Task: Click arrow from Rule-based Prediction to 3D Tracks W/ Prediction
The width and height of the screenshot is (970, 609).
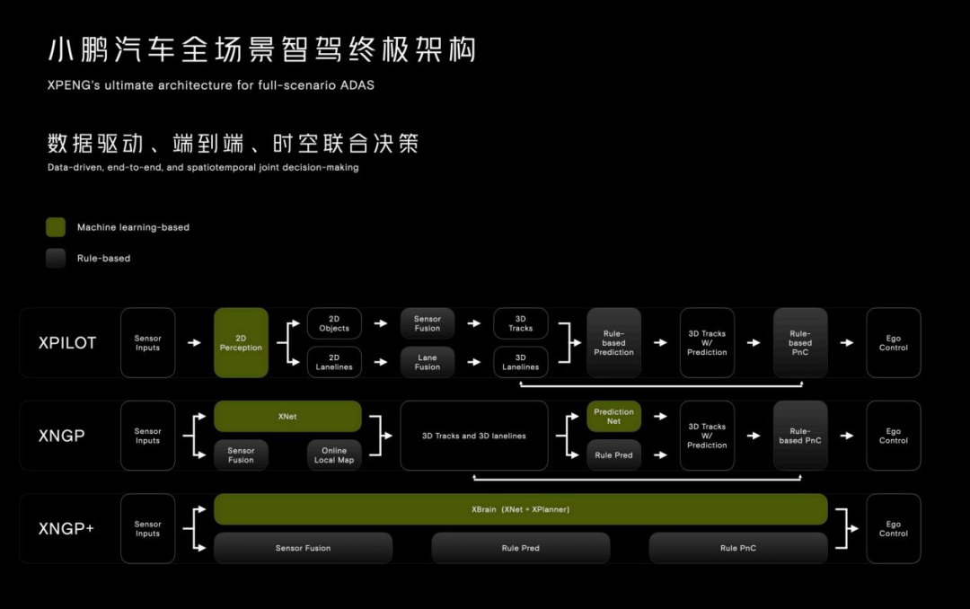Action: [661, 343]
